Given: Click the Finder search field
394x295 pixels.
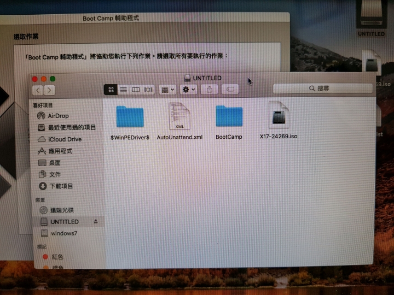Looking at the screenshot, I should coord(323,88).
